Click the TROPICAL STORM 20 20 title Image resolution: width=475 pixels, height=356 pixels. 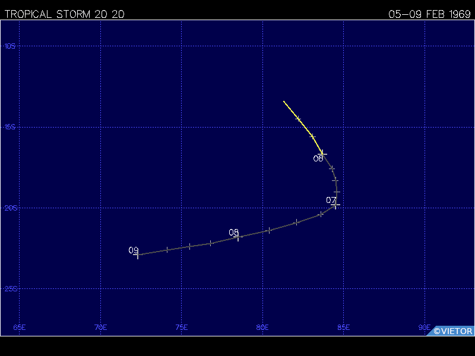(x=64, y=14)
